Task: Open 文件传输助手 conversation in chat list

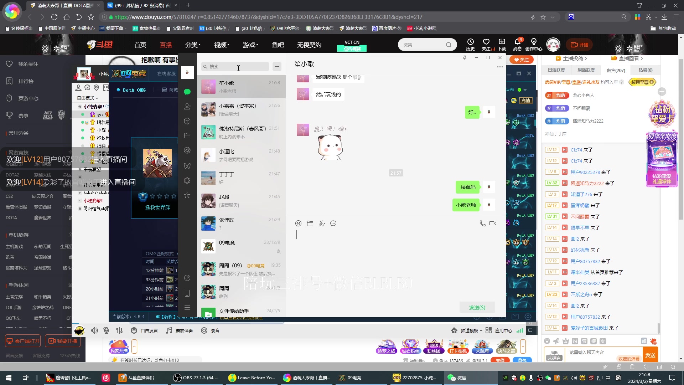Action: [x=242, y=312]
